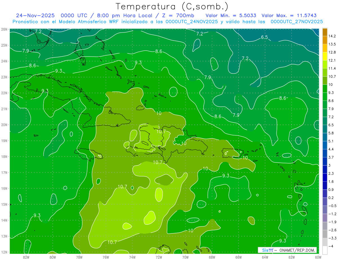Click the "13.5" color bar label

[x=333, y=44]
